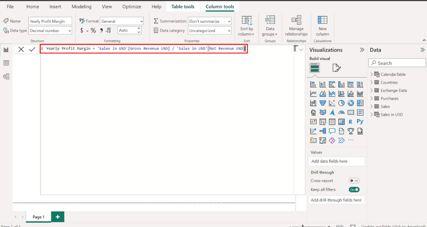Open the Model view in left sidebar
Screen dimensions: 427x227
tap(6, 77)
